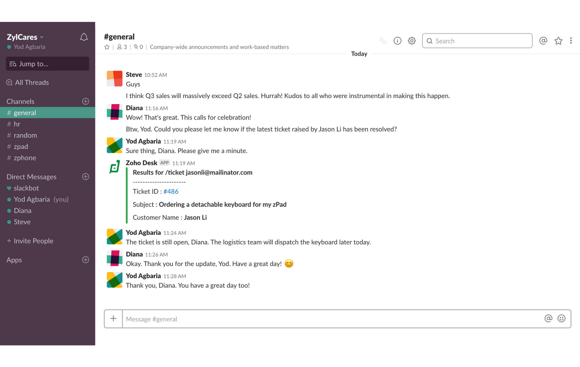Click in the Search field
Viewport: 580px width, 367px height.
click(x=477, y=41)
